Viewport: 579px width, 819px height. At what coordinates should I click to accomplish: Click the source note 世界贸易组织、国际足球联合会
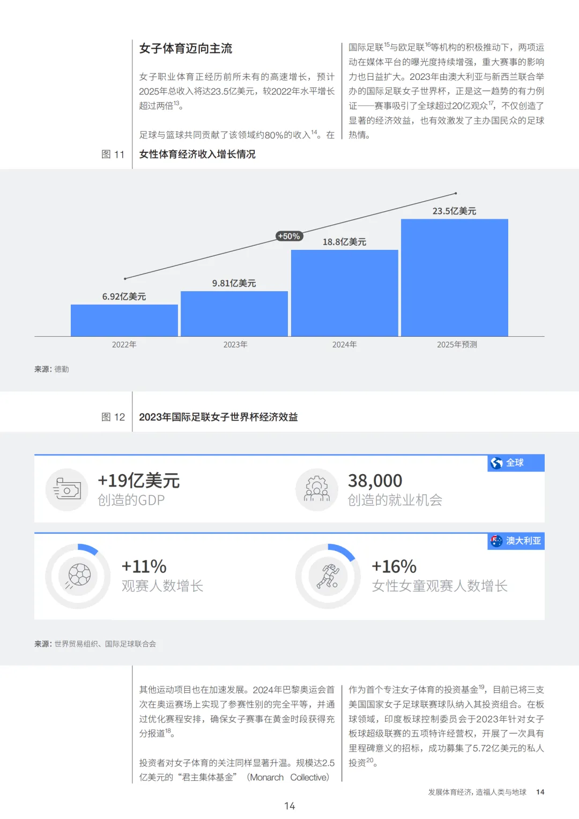click(105, 644)
